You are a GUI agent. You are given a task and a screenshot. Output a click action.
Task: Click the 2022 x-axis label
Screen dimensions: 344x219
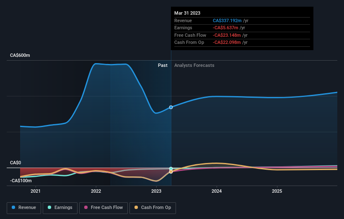coord(96,191)
